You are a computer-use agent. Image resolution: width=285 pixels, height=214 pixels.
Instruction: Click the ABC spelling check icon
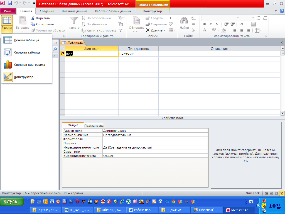tap(171, 24)
